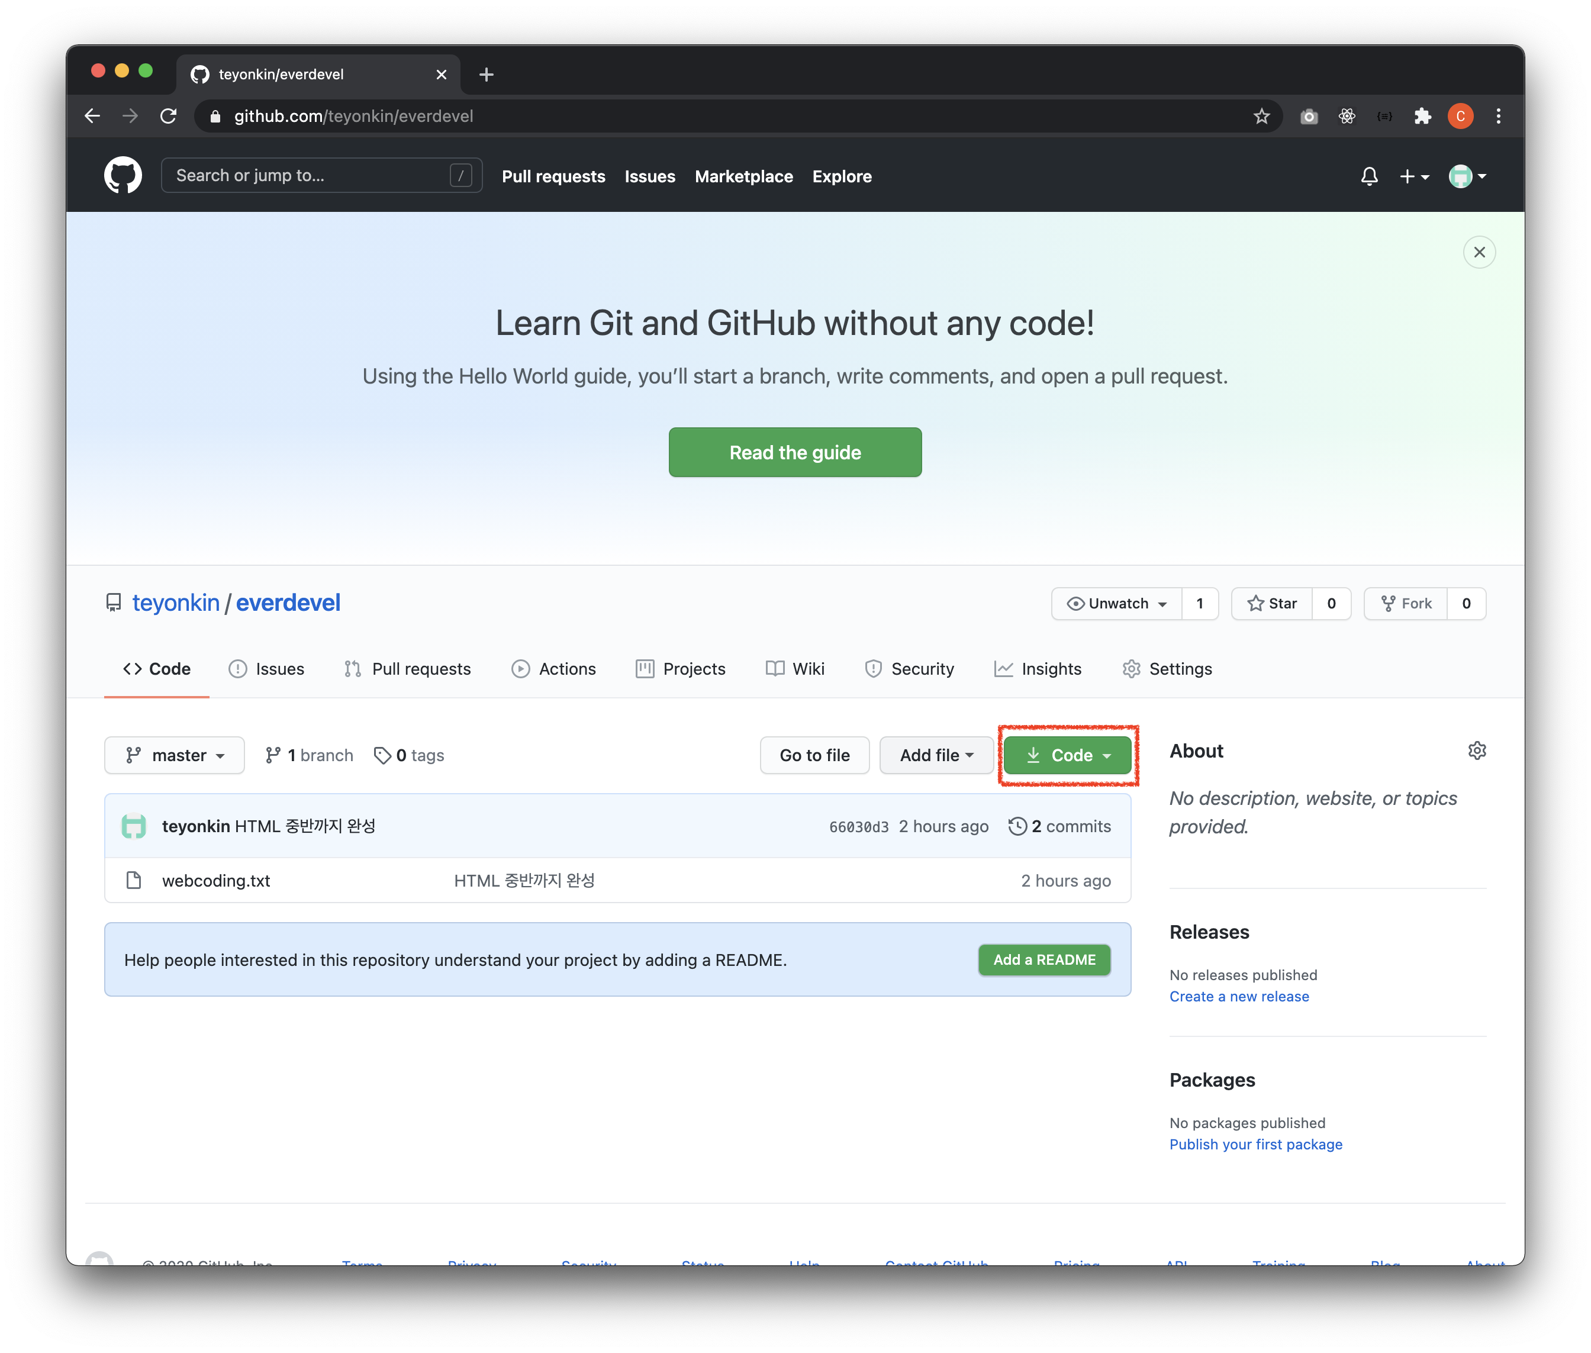Viewport: 1591px width, 1353px height.
Task: Open header Issues link
Action: click(x=650, y=176)
